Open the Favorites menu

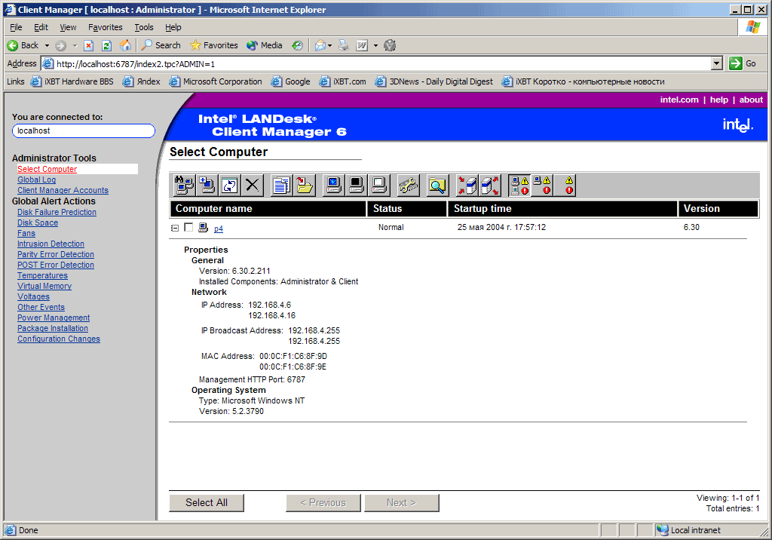(x=106, y=28)
